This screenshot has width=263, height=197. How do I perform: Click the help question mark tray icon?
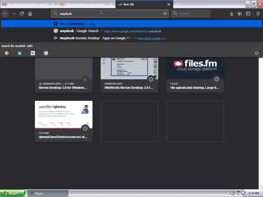coord(232,193)
